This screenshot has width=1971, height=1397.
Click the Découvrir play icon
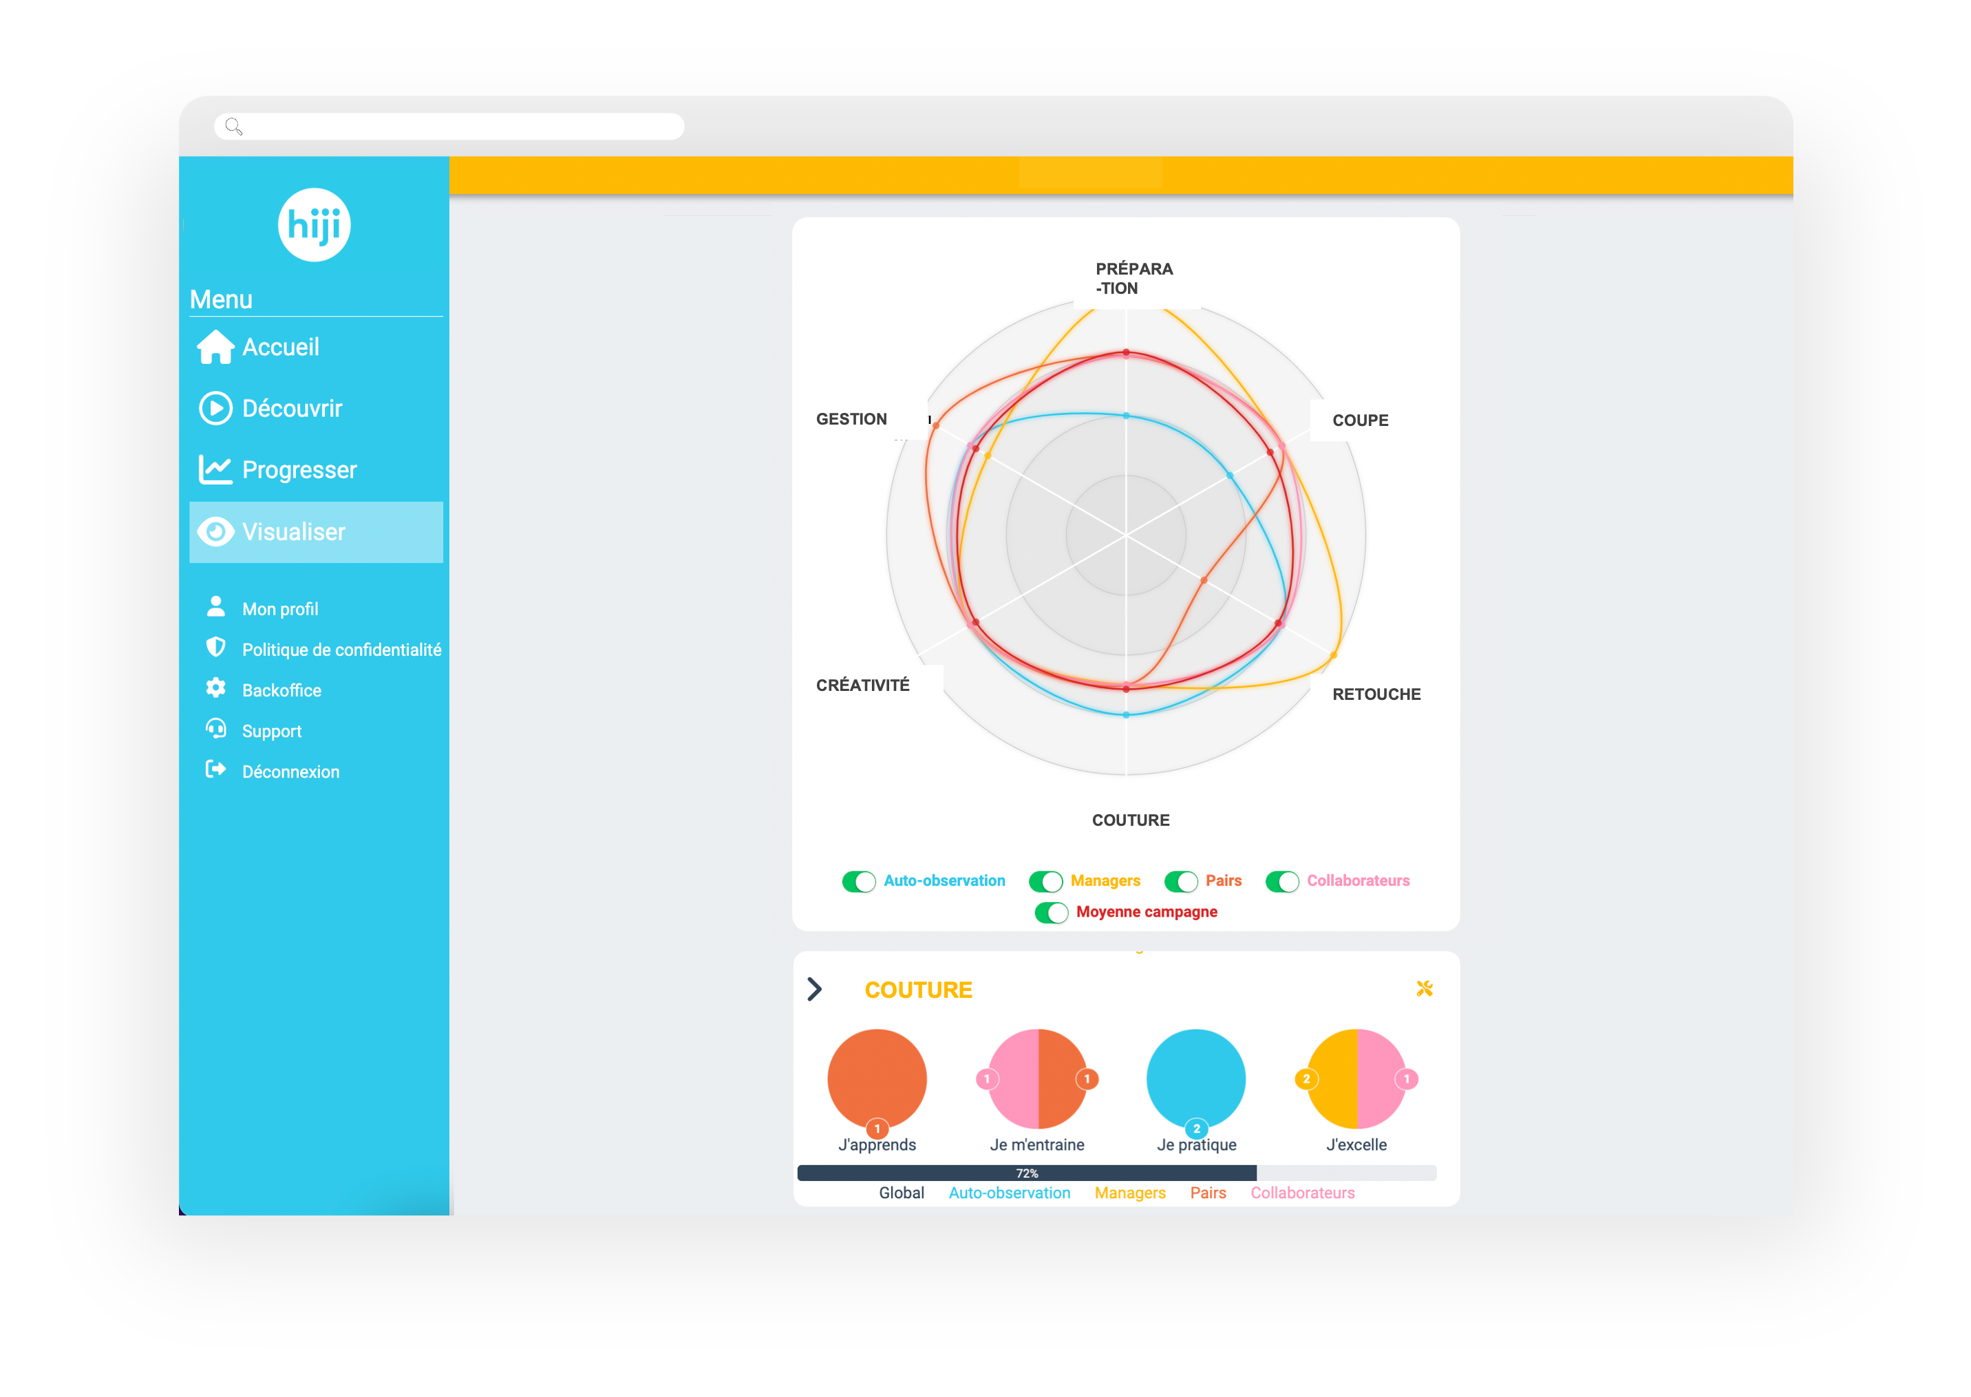(x=215, y=407)
